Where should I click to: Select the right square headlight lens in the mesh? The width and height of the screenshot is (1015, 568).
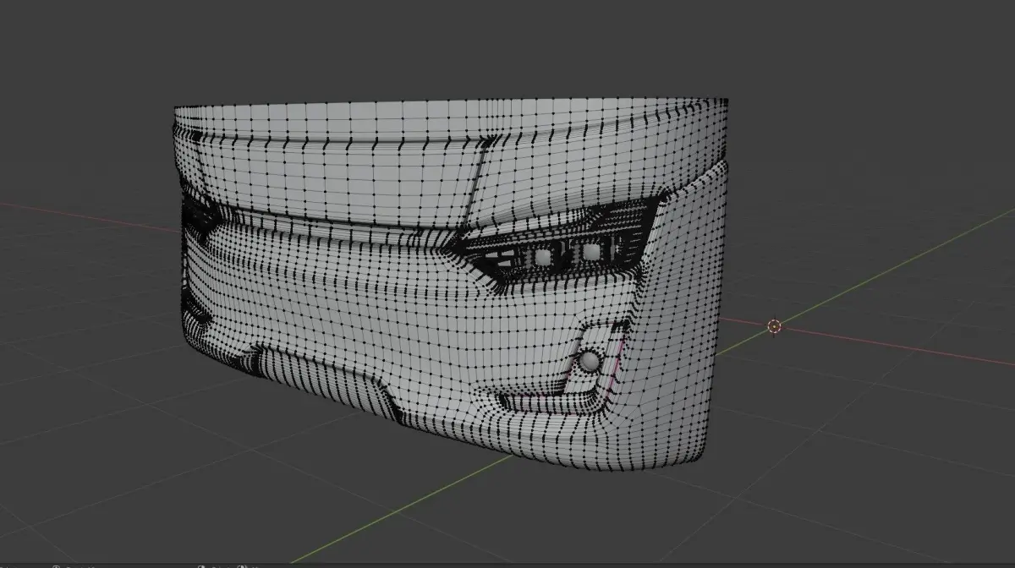coord(590,252)
